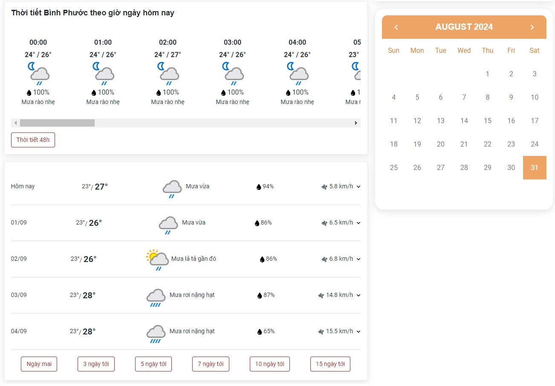The width and height of the screenshot is (555, 386).
Task: Click the Hôm nay rain cloud icon
Action: [x=172, y=189]
